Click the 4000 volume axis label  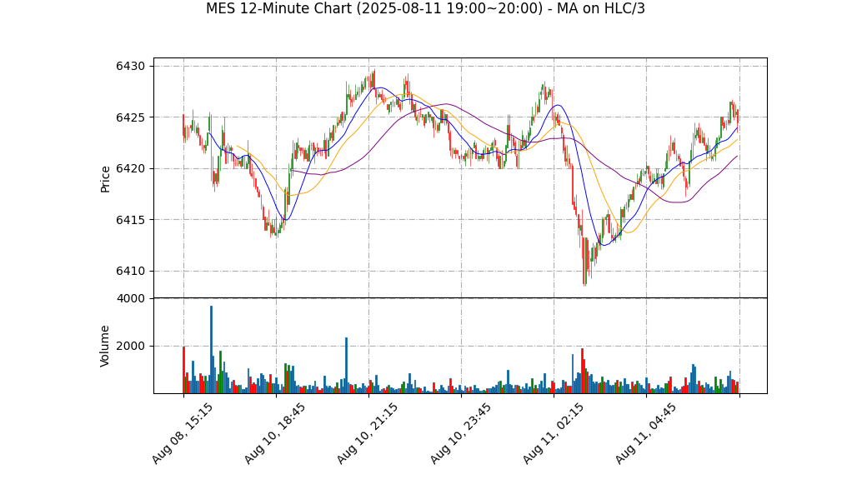point(130,299)
